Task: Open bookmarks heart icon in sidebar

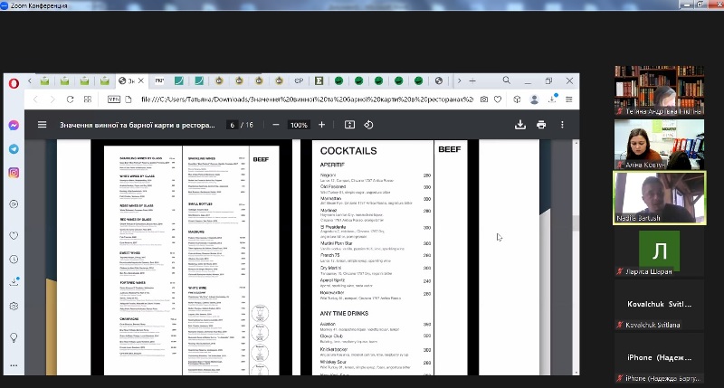Action: click(x=14, y=235)
